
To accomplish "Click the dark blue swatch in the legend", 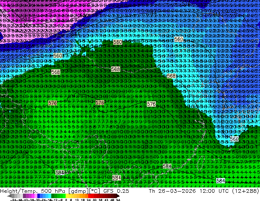I will (39, 196).
